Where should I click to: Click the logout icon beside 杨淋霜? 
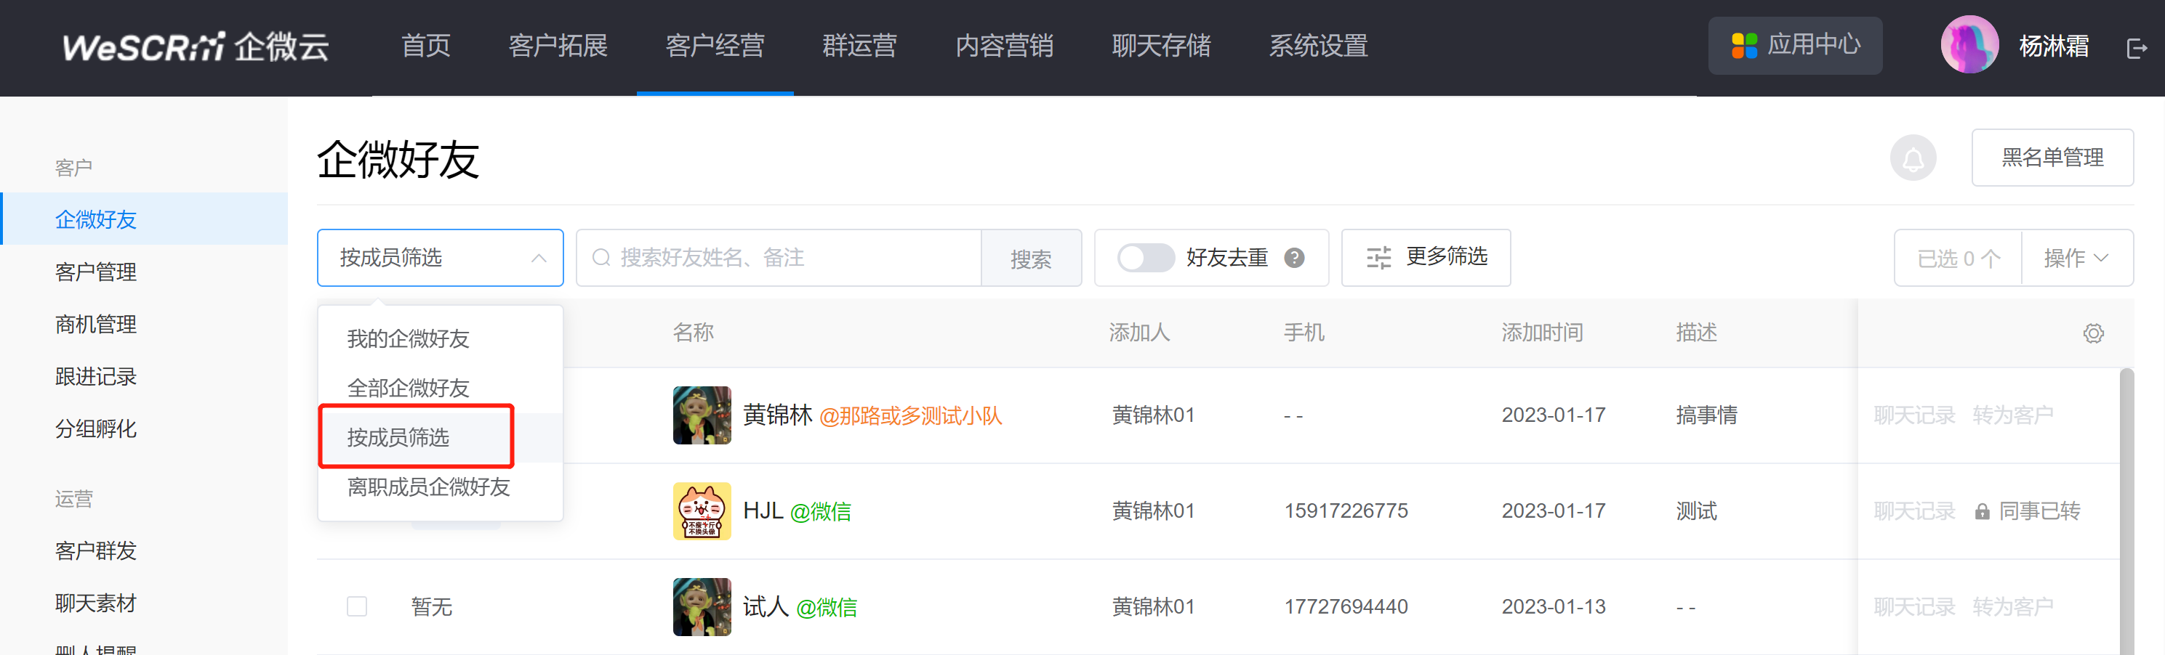coord(2136,48)
